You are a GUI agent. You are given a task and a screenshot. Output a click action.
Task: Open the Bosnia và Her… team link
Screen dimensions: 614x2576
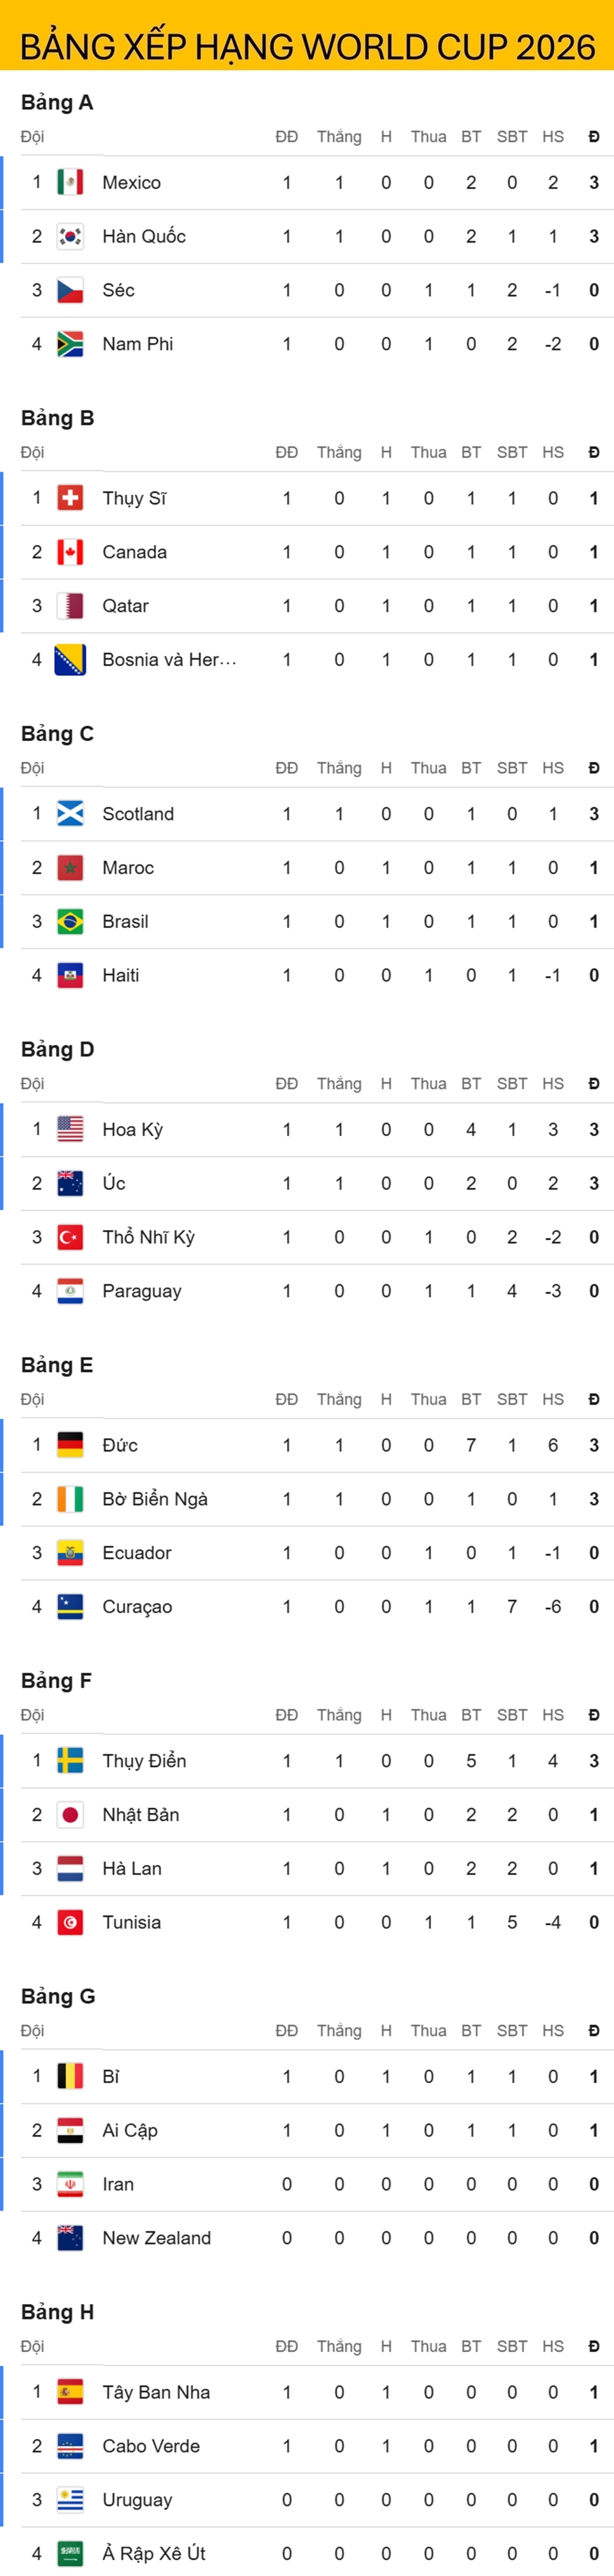point(169,660)
